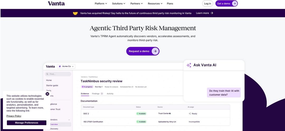The width and height of the screenshot is (285, 131).
Task: Click the AI chat message bubble
Action: [224, 93]
